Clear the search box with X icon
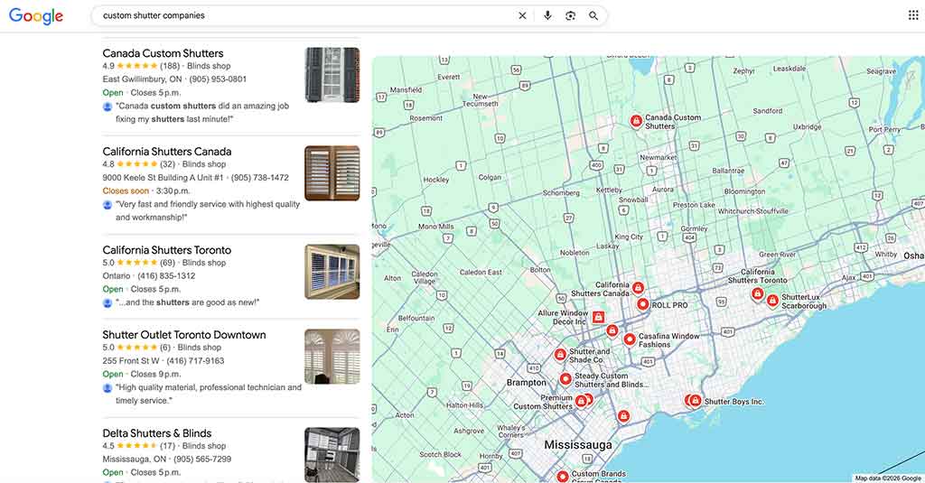Viewport: 925px width, 483px height. click(522, 16)
